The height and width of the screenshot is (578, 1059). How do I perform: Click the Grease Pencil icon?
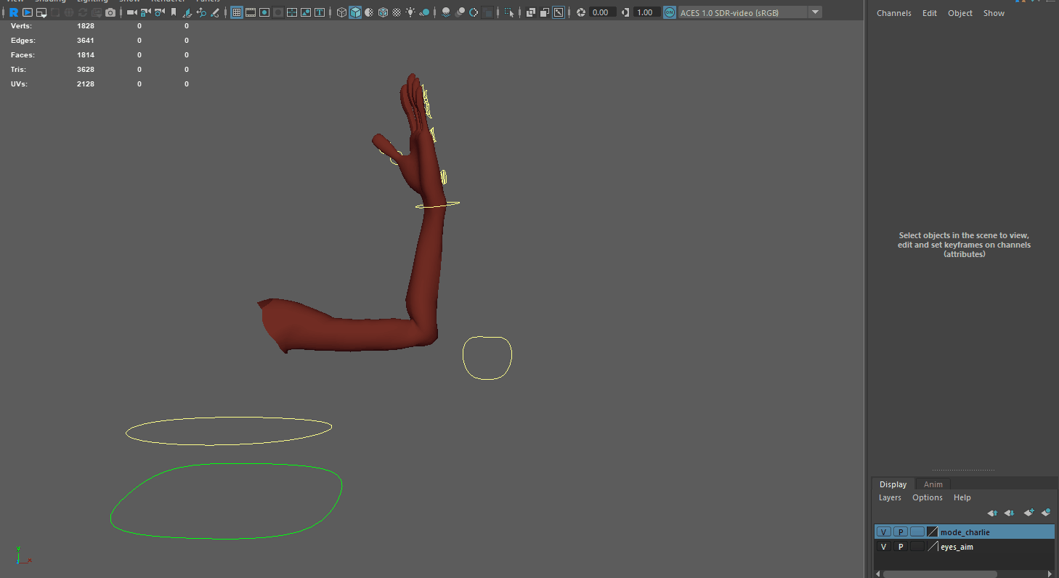click(214, 12)
